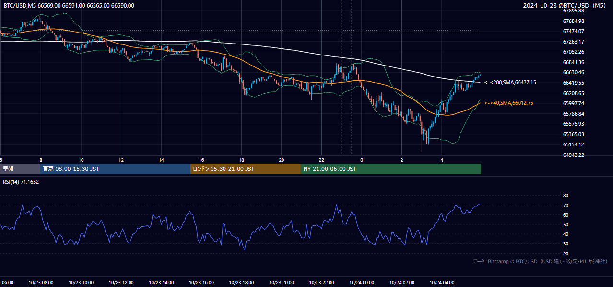Select the 10/23 22:00 date axis label
Viewport: 613px width, 287px height.
322,283
